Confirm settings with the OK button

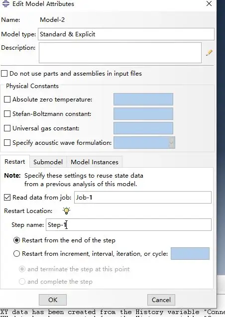click(x=53, y=300)
